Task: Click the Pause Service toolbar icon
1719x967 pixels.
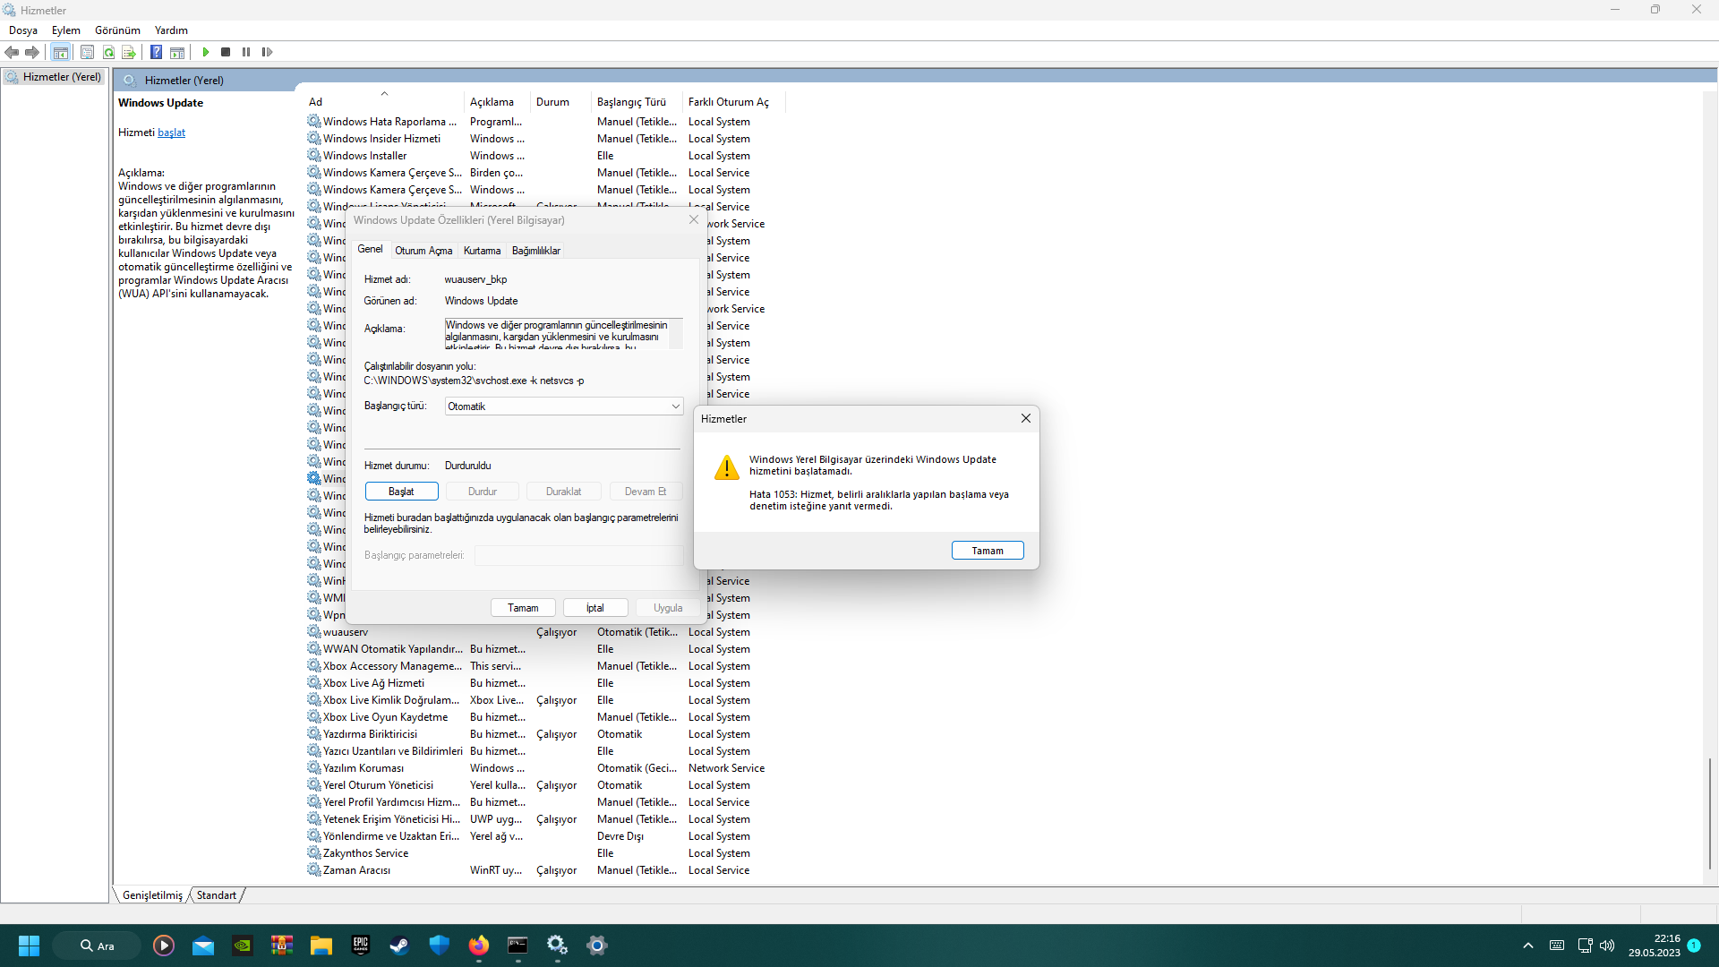Action: click(246, 52)
